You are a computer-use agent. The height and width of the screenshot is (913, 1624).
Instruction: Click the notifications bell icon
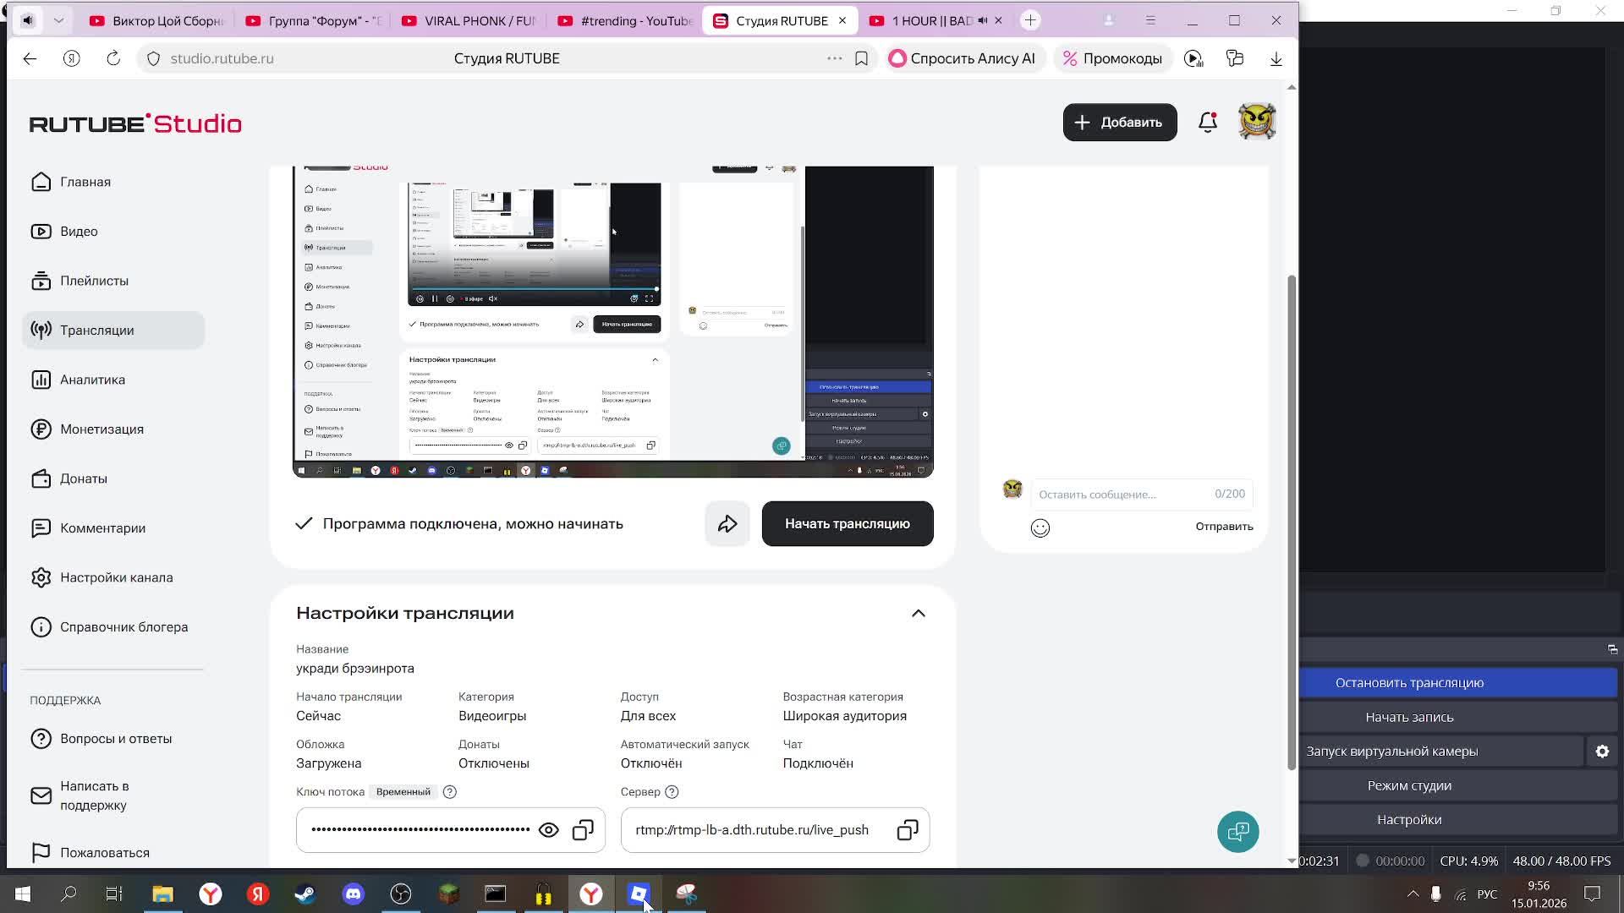1207,123
